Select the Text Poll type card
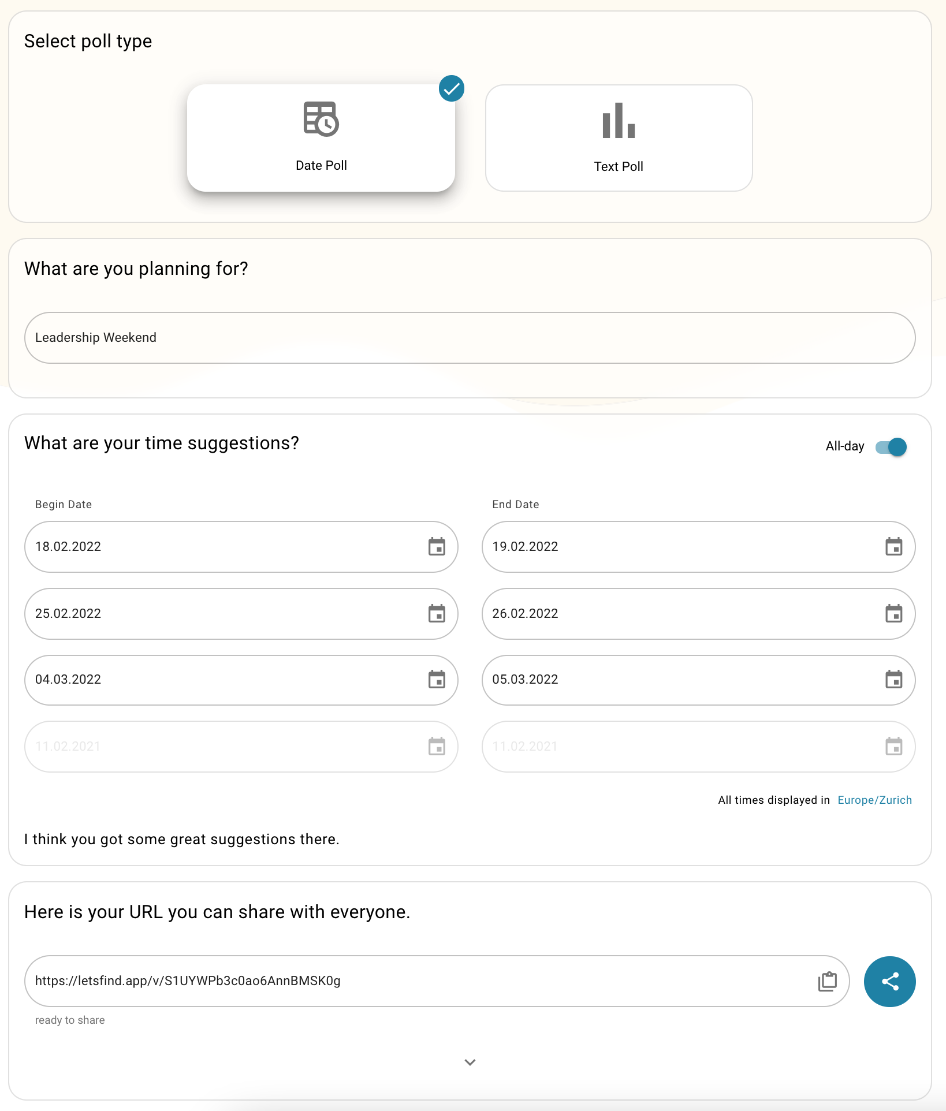Image resolution: width=946 pixels, height=1111 pixels. tap(619, 138)
